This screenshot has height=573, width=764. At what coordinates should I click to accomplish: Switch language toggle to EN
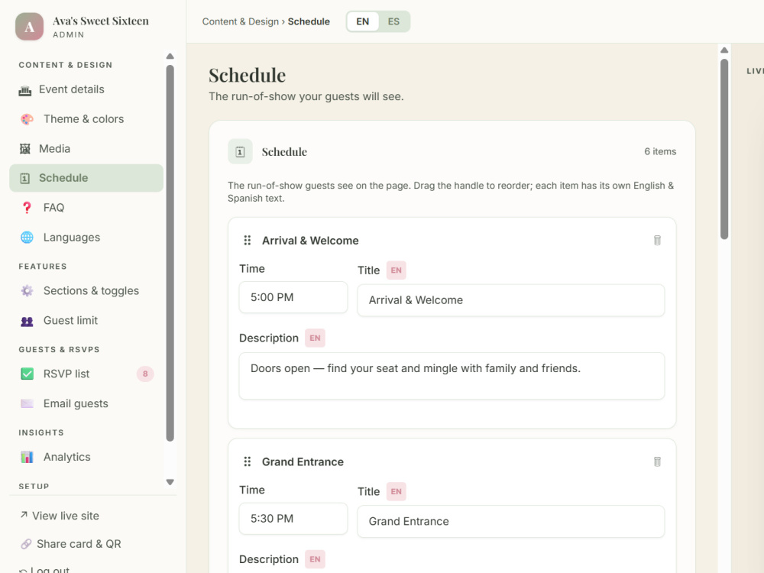click(x=362, y=21)
